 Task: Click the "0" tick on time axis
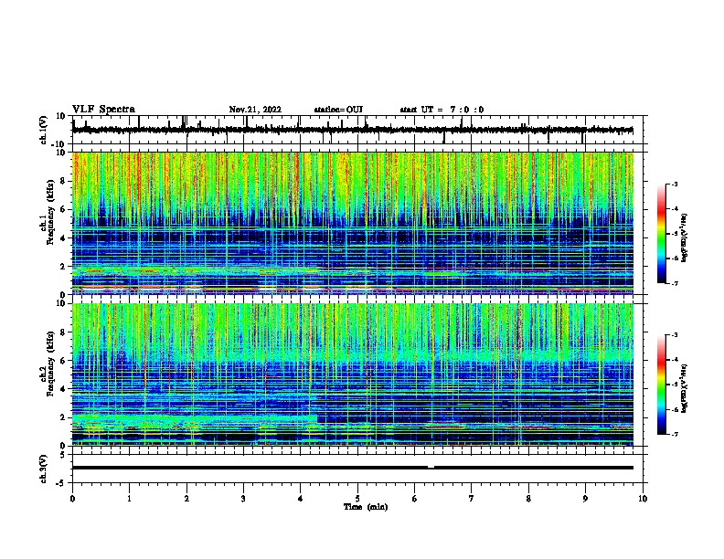point(72,499)
